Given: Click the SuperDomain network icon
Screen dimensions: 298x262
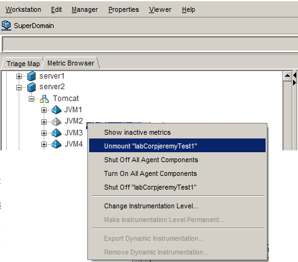Looking at the screenshot, I should 6,26.
